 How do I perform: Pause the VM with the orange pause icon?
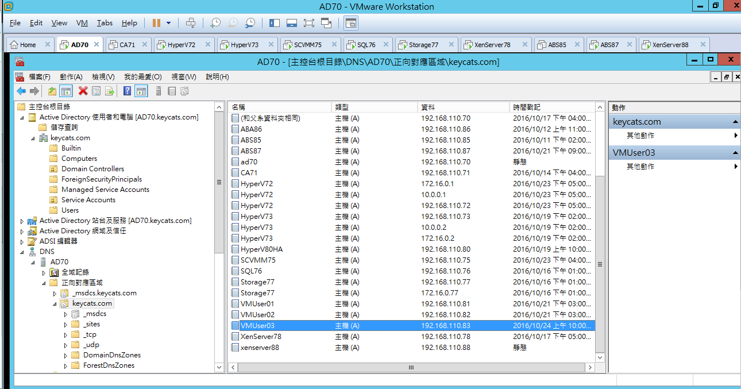[x=156, y=23]
